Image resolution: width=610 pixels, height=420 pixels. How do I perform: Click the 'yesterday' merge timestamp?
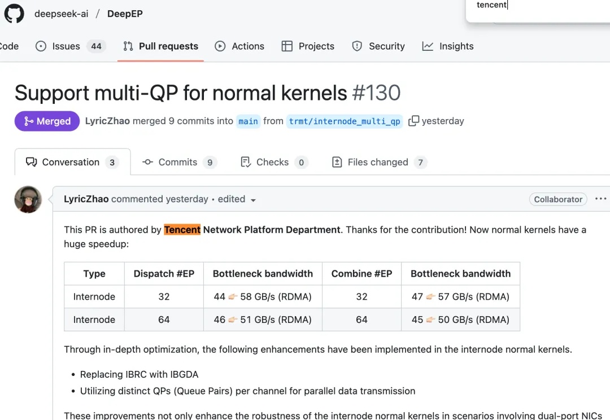coord(443,121)
